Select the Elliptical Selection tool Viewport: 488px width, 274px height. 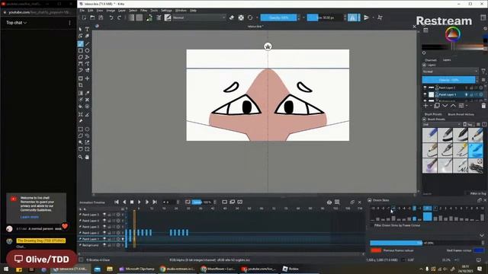point(87,129)
